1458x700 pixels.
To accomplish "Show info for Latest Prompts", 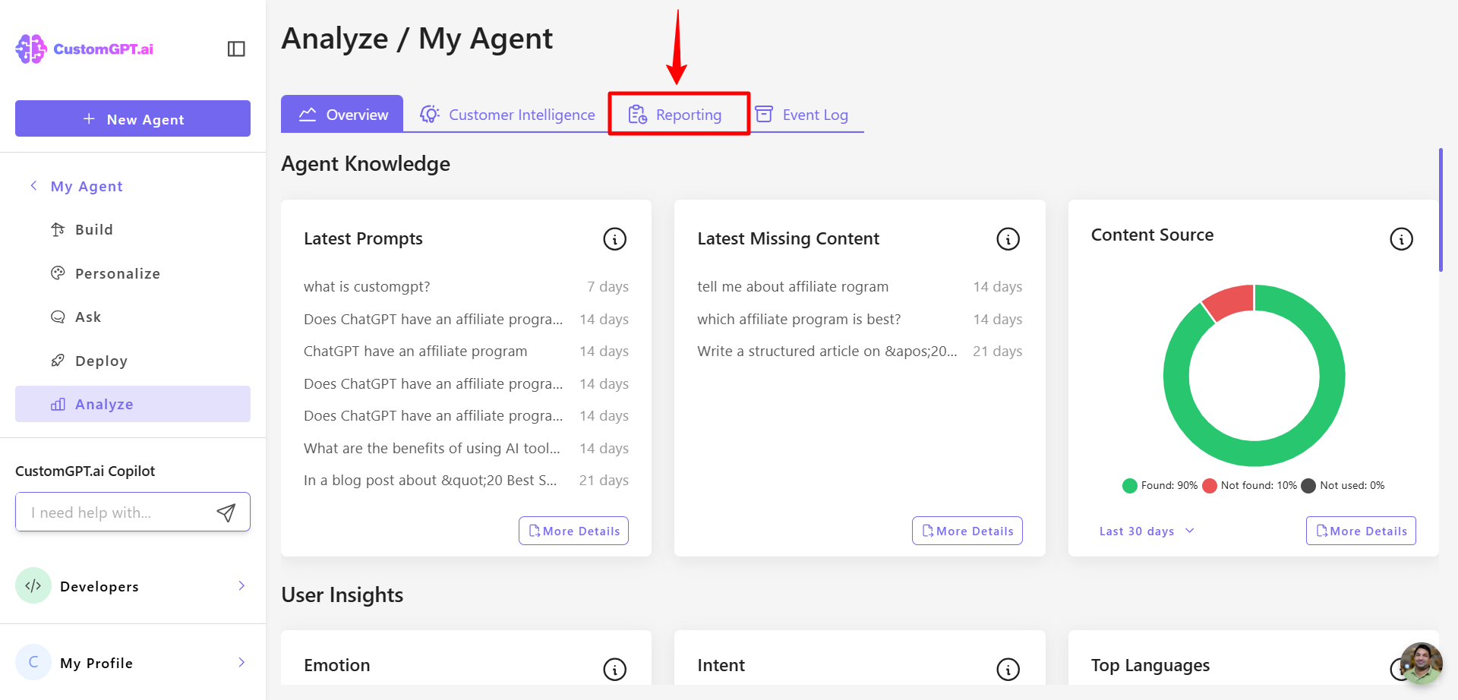I will point(615,239).
